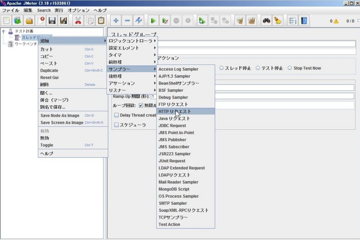Collapse the テスト計画 tree toggle
Viewport: 360px width, 240px height.
click(x=4, y=31)
